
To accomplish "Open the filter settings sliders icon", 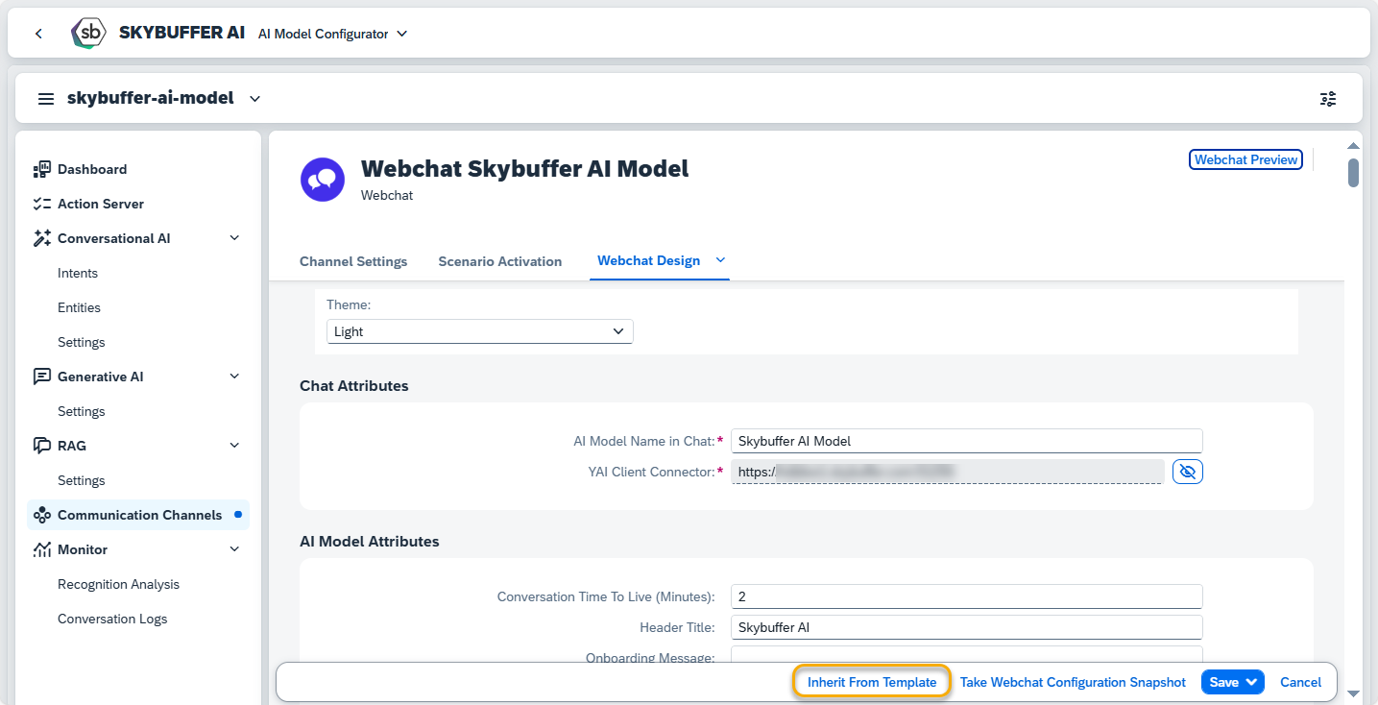I will 1328,99.
